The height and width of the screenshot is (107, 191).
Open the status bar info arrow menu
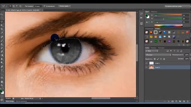(40, 99)
